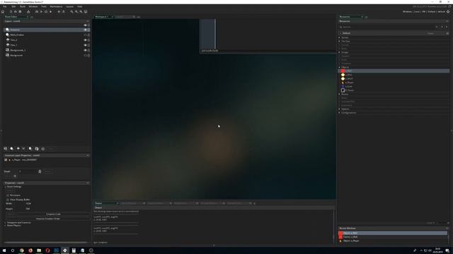453x254 pixels.
Task: Click Create New Layer Folder icon
Action: 36,149
